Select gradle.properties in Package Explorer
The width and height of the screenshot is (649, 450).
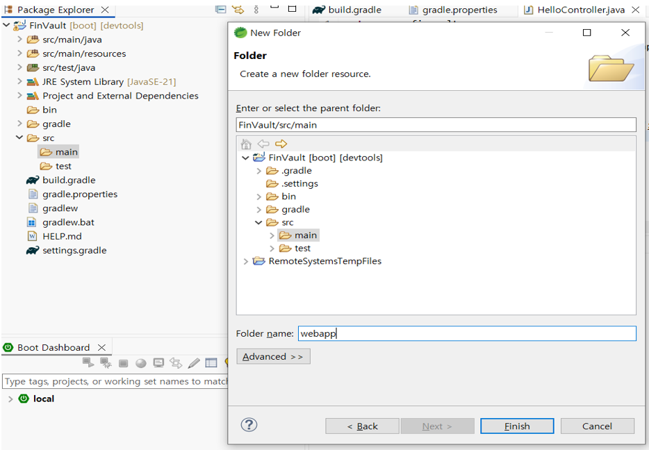[x=72, y=194]
